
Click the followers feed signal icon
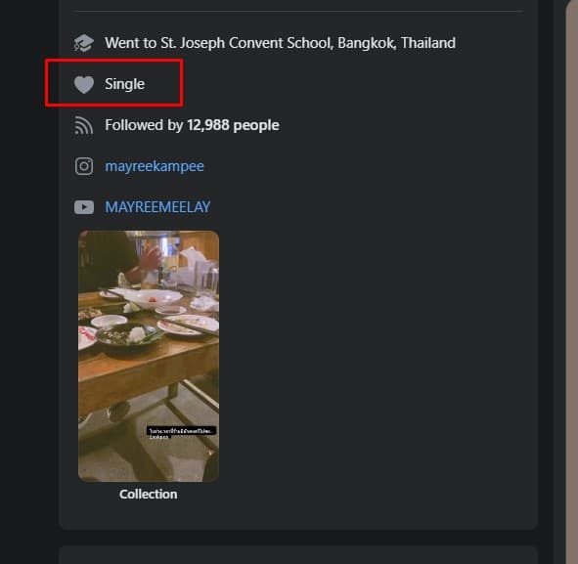84,125
